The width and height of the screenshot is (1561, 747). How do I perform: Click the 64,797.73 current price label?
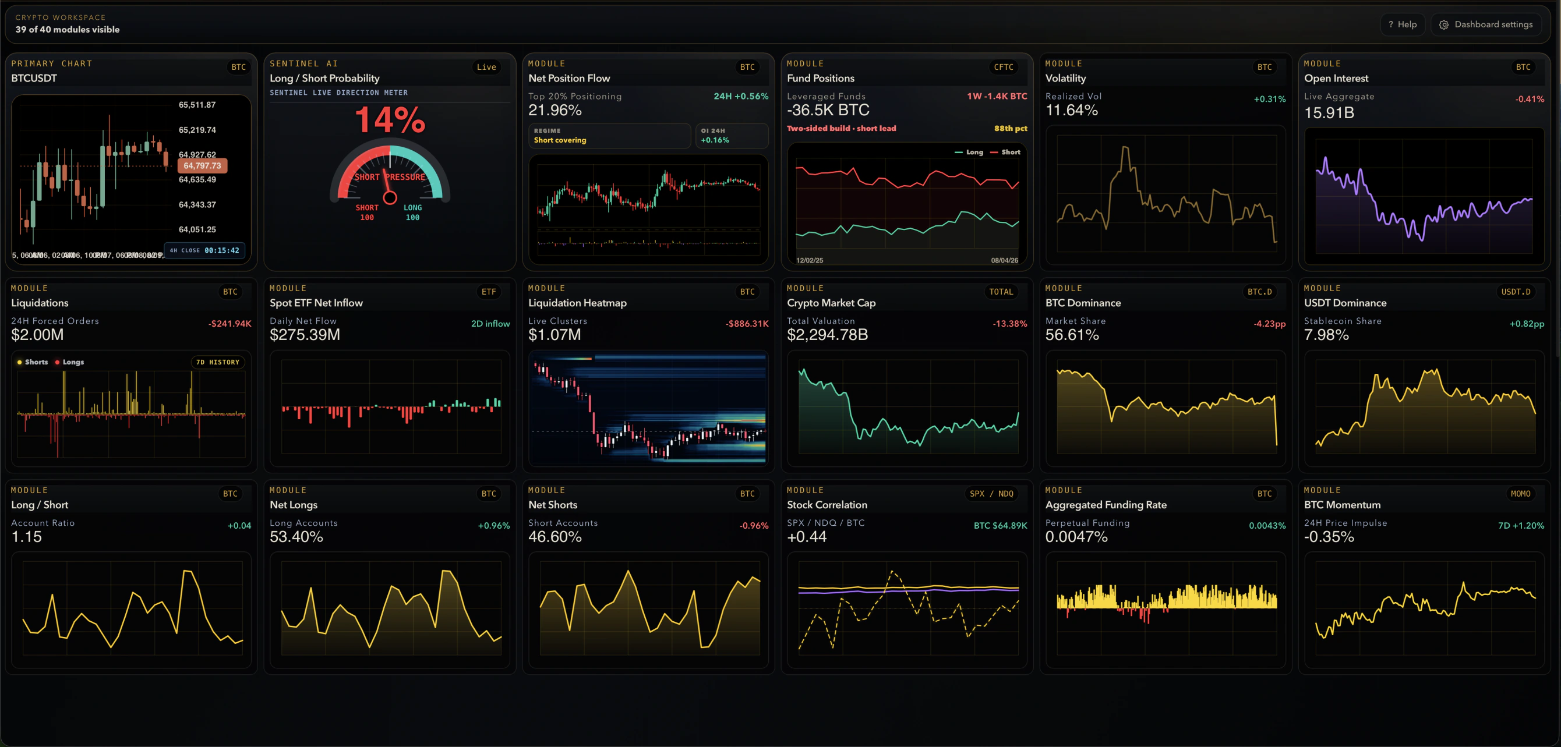point(202,165)
